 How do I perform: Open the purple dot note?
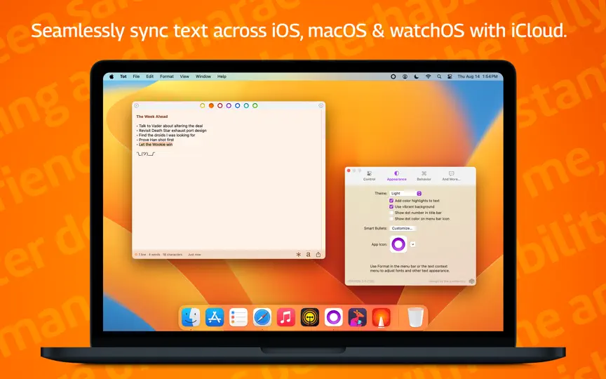click(229, 105)
